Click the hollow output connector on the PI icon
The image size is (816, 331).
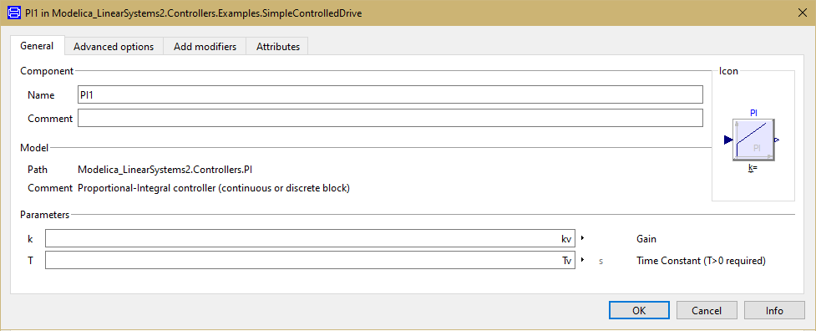[777, 140]
